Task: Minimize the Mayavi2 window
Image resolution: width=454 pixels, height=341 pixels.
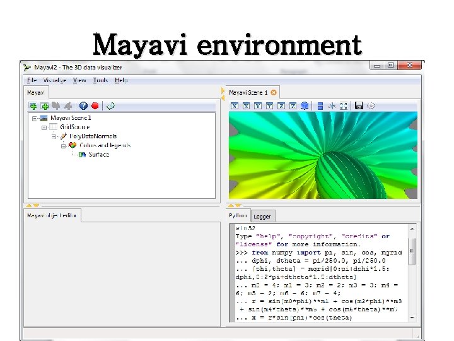Action: pos(377,66)
